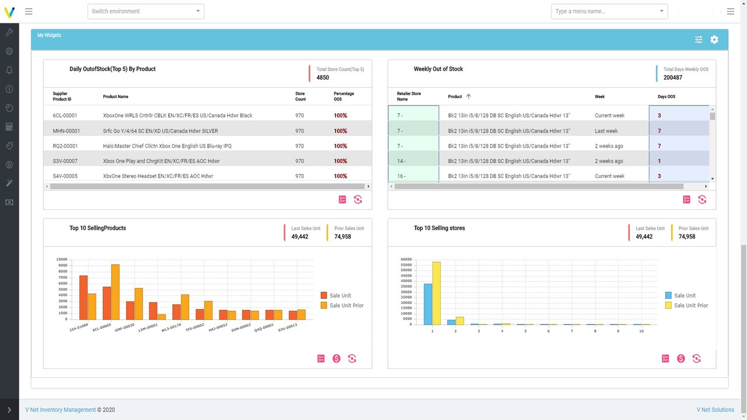The height and width of the screenshot is (420, 747).
Task: Open the pie chart icon in the sidebar
Action: click(x=9, y=108)
